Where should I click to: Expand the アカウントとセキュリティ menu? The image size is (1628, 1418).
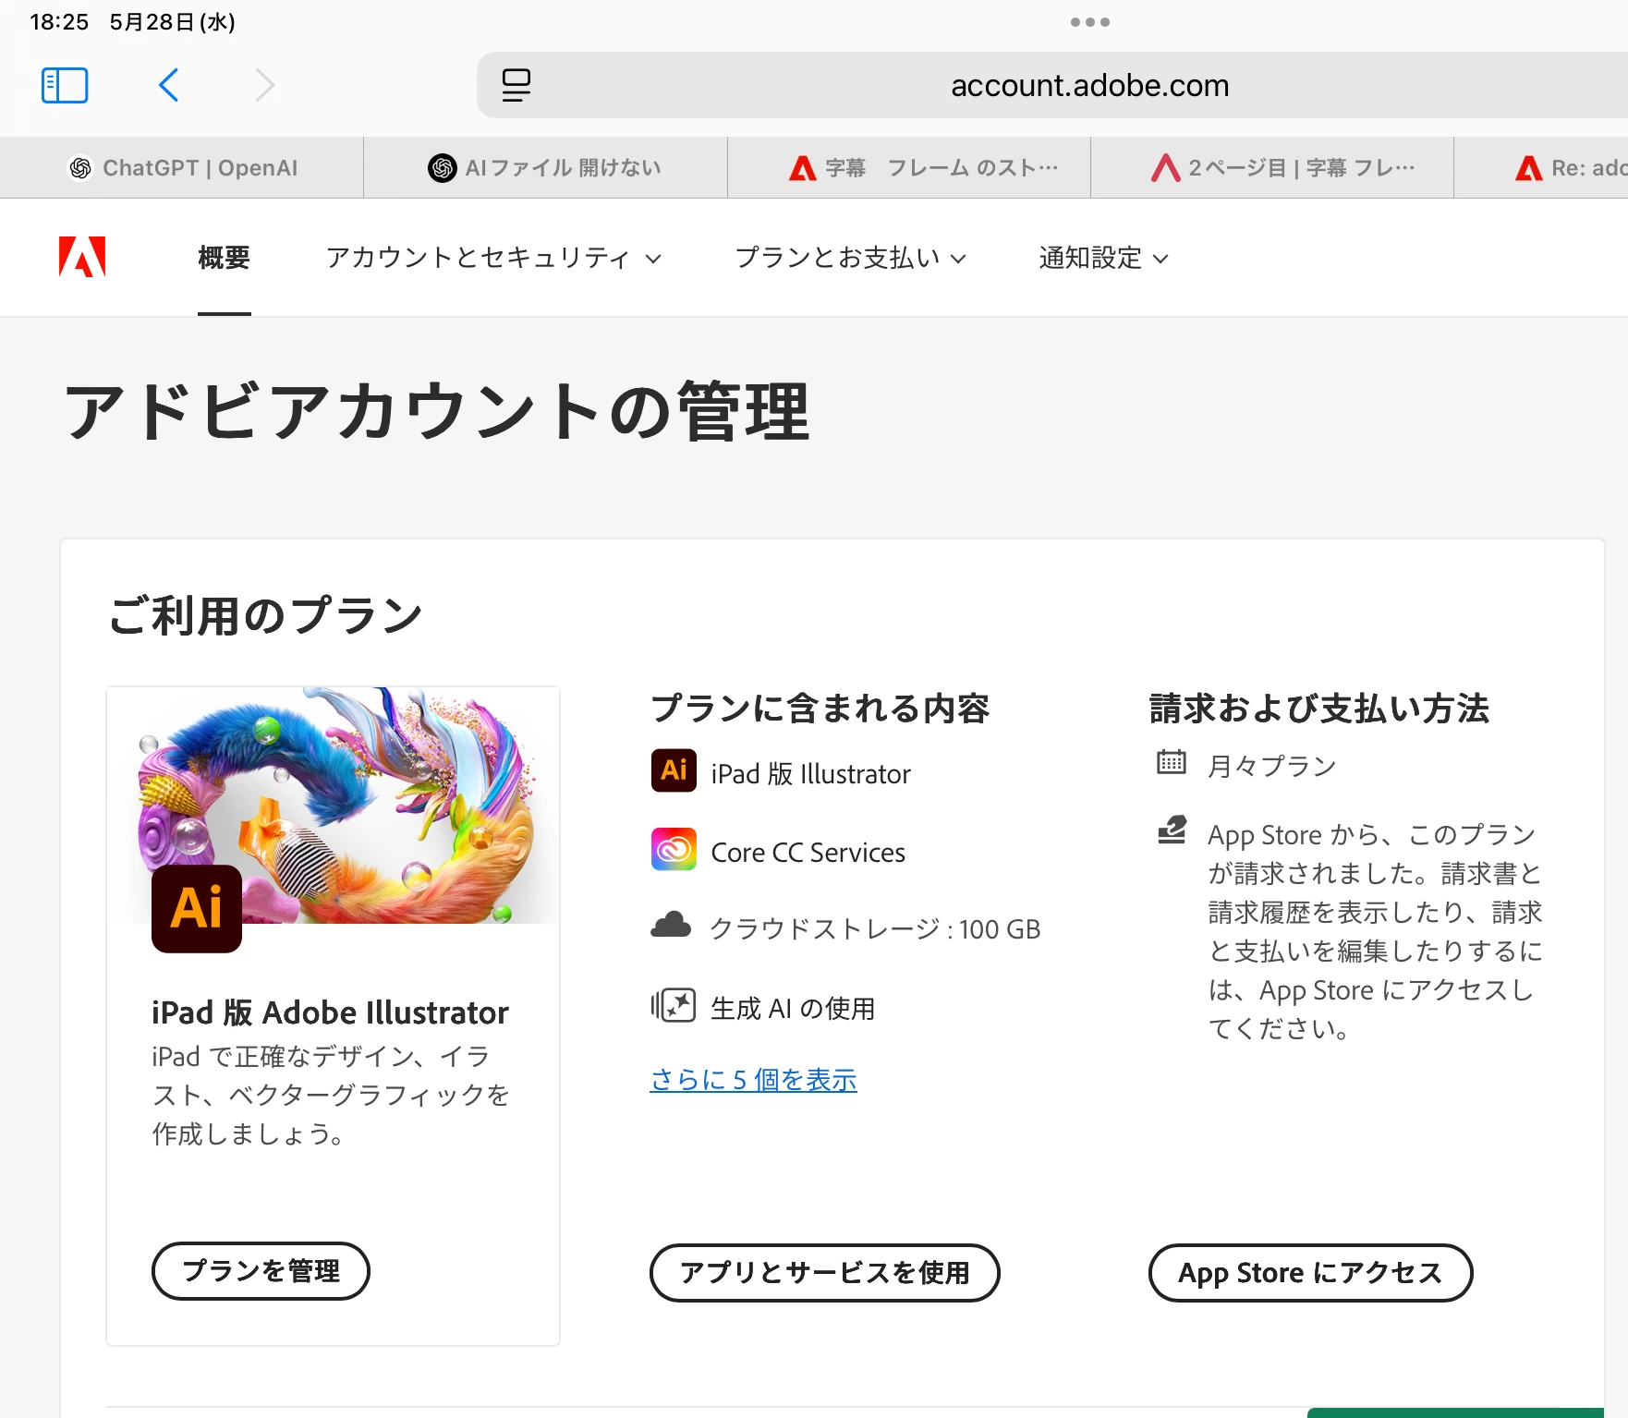coord(493,258)
